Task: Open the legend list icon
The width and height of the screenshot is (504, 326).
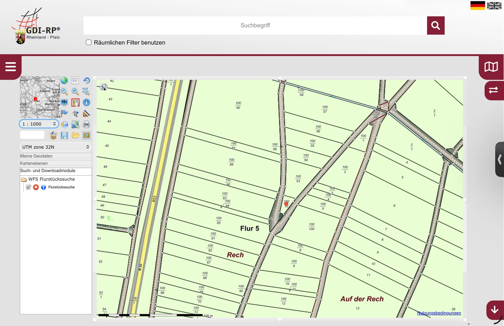Action: (x=75, y=81)
